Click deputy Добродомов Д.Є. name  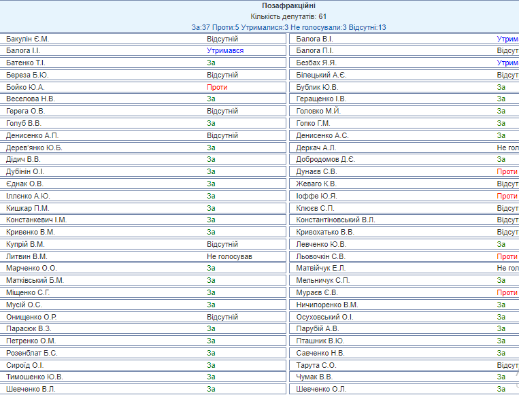coord(325,160)
